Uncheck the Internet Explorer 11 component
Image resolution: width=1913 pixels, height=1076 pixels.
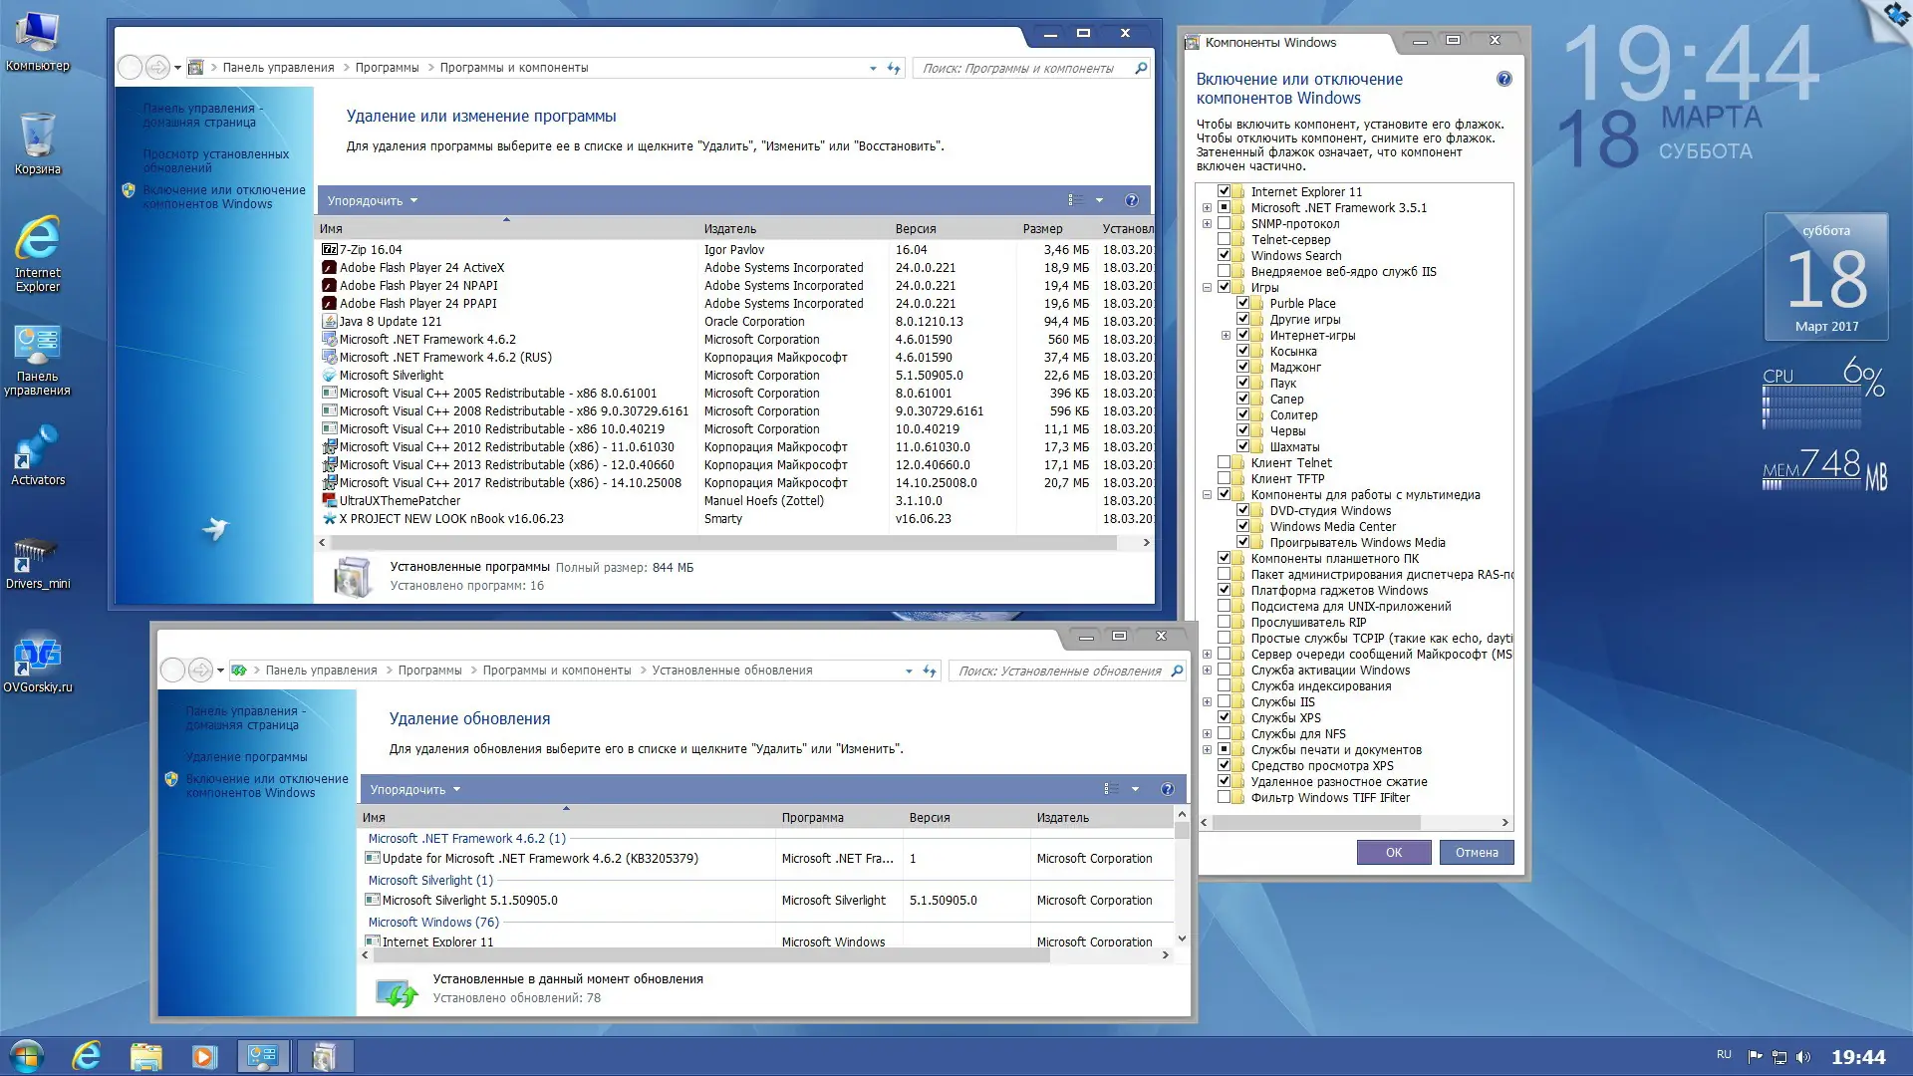click(1224, 191)
